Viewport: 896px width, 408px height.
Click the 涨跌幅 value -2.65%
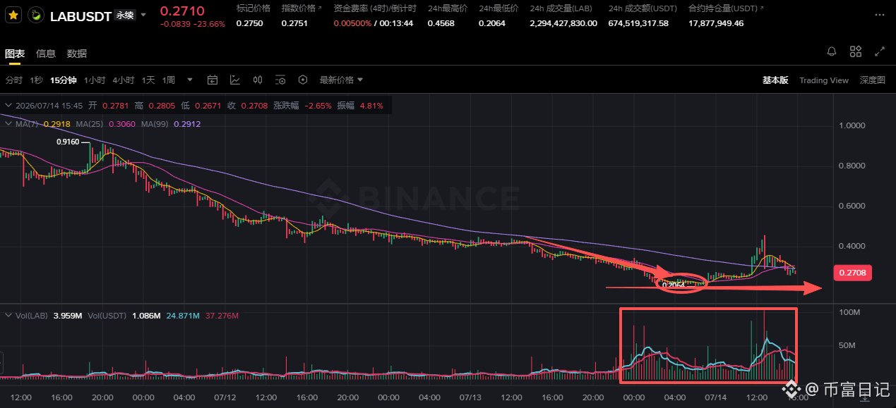tap(318, 106)
